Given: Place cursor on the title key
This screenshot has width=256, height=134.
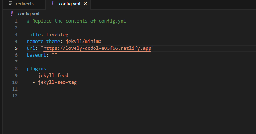Looking at the screenshot, I should 34,35.
